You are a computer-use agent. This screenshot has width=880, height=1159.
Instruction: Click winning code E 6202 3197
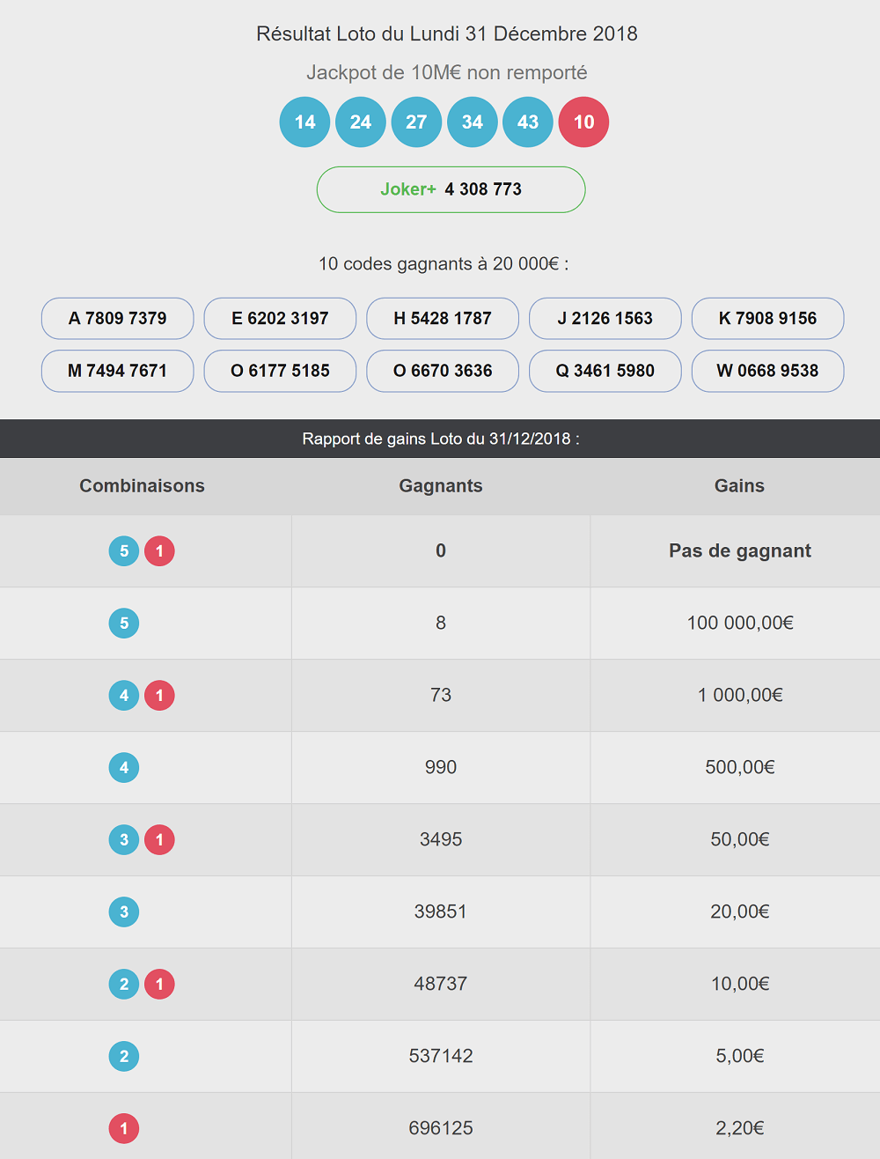(280, 318)
